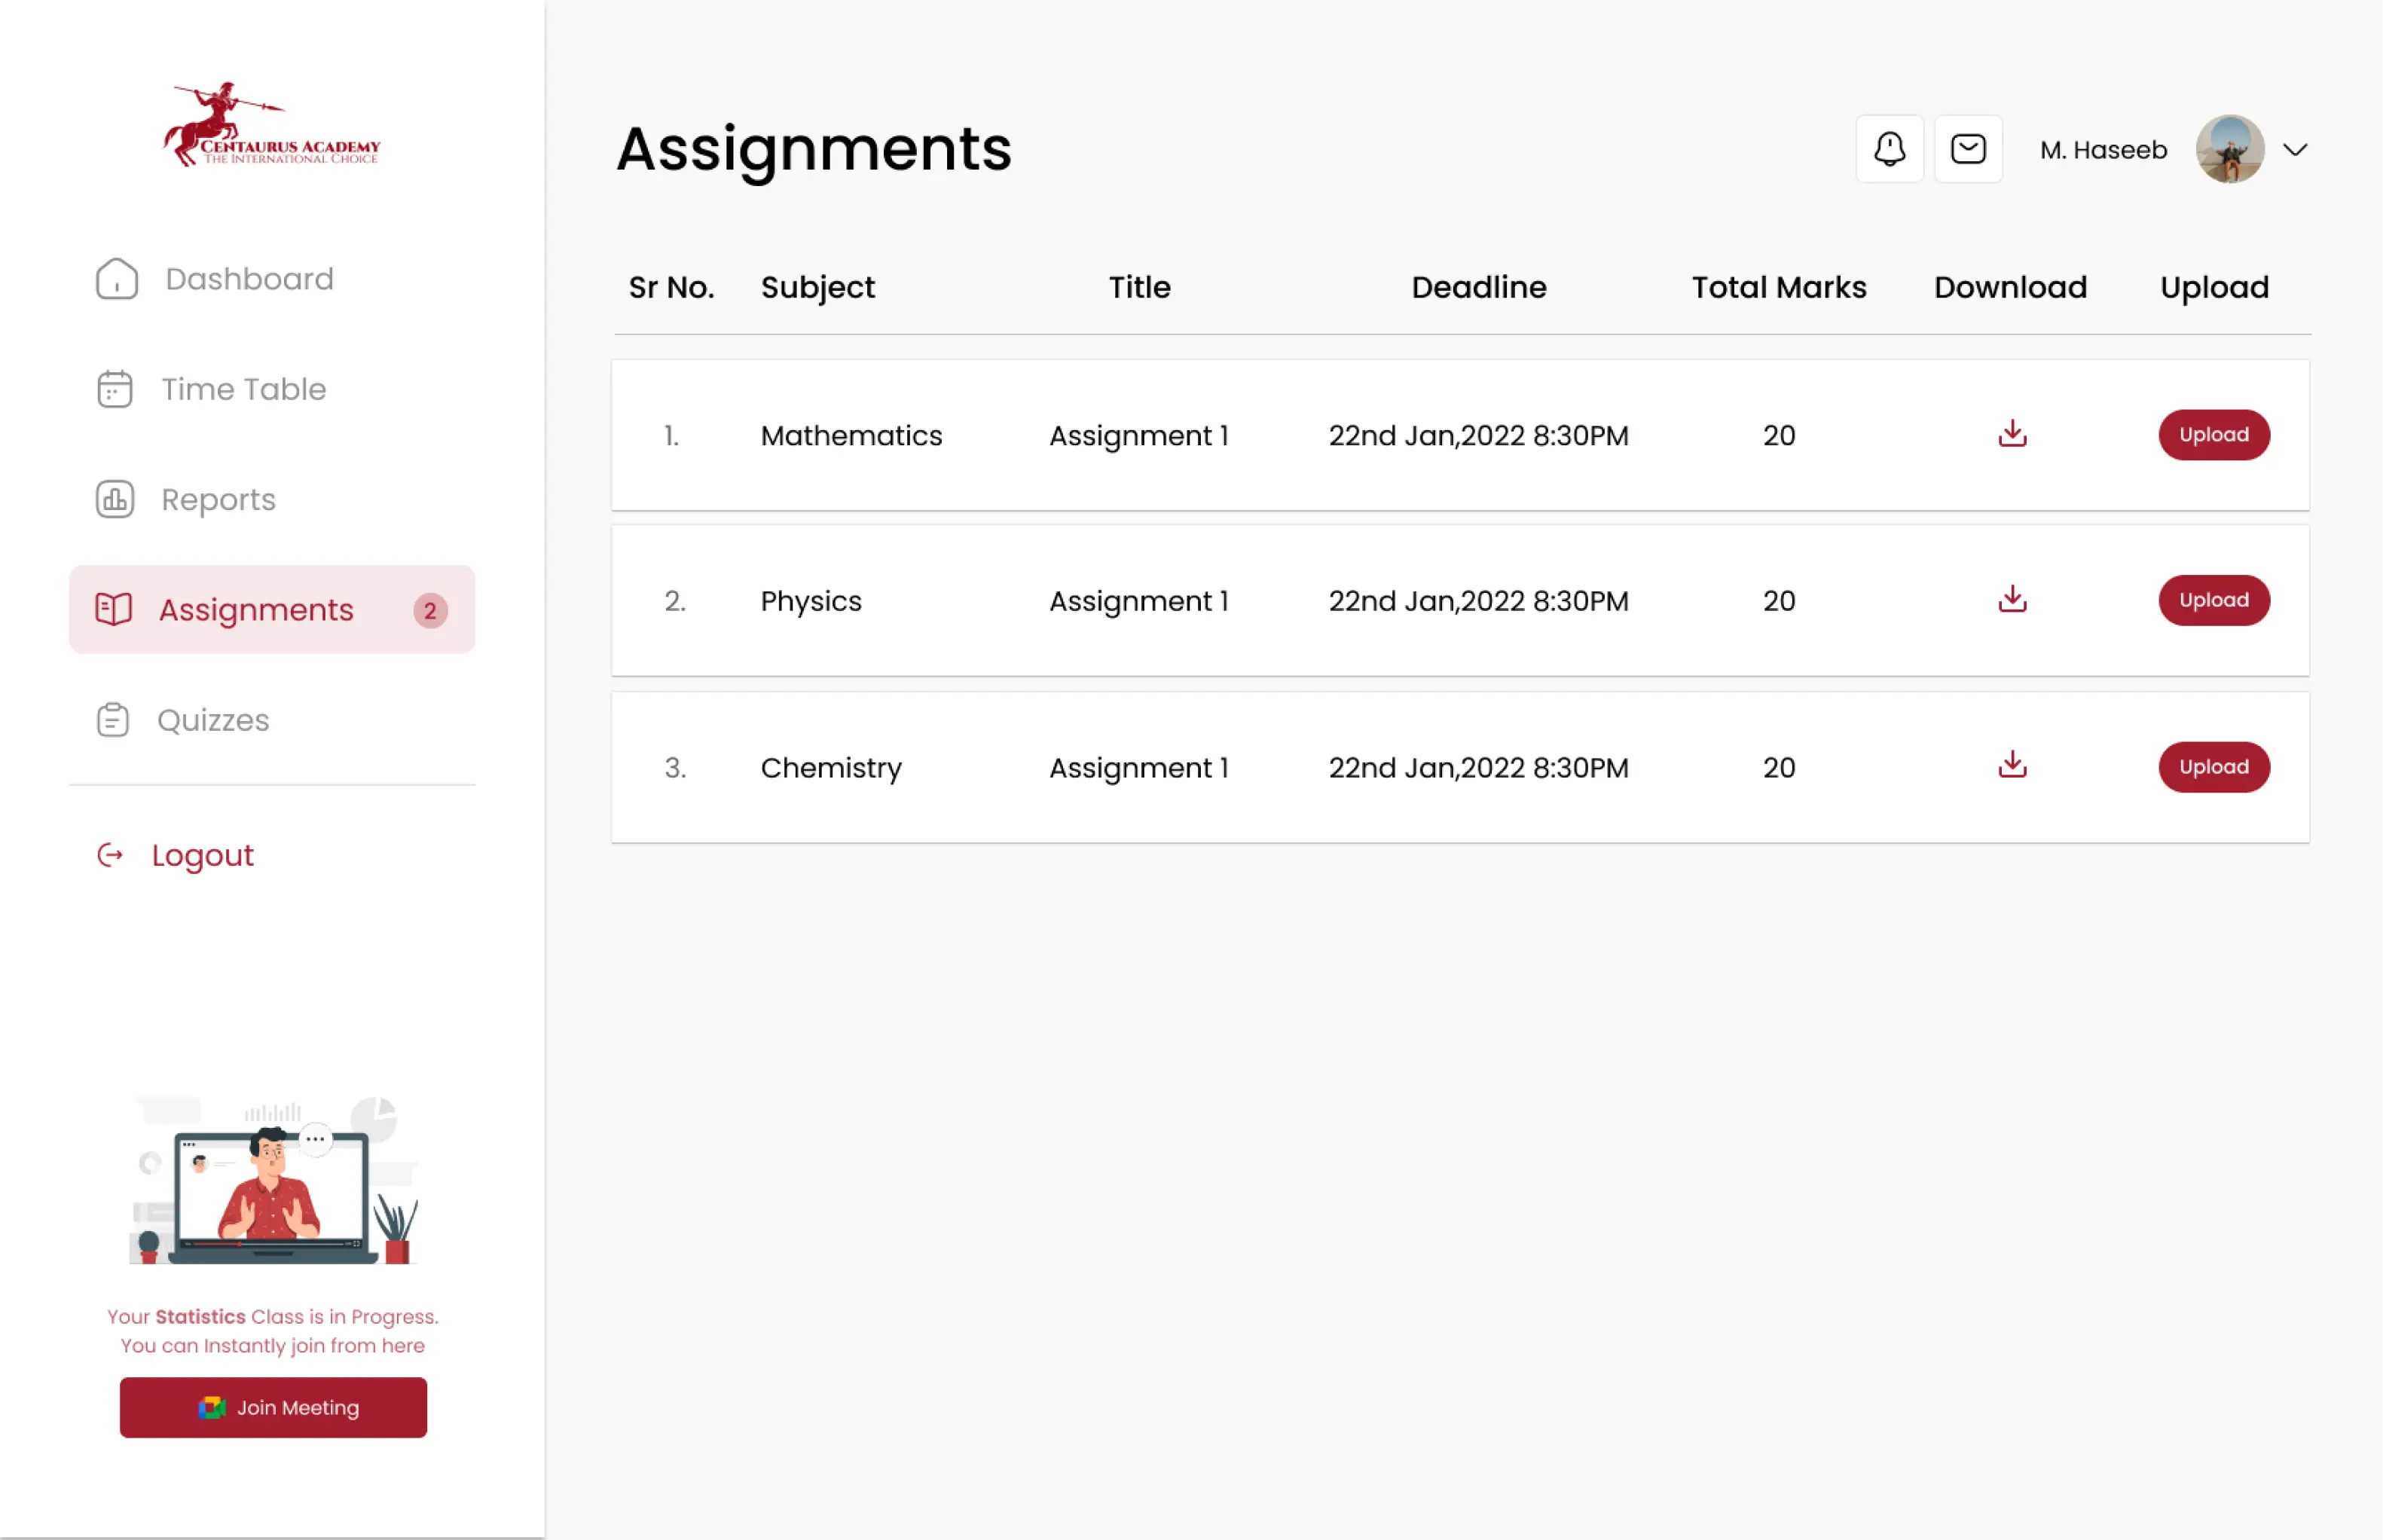Image resolution: width=2383 pixels, height=1540 pixels.
Task: Open the Reports section label
Action: click(x=218, y=499)
